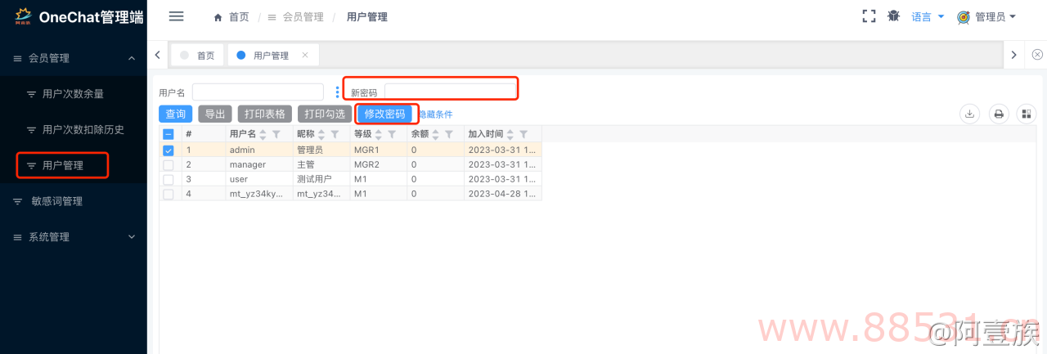Click the MGR1 level cell

click(379, 150)
